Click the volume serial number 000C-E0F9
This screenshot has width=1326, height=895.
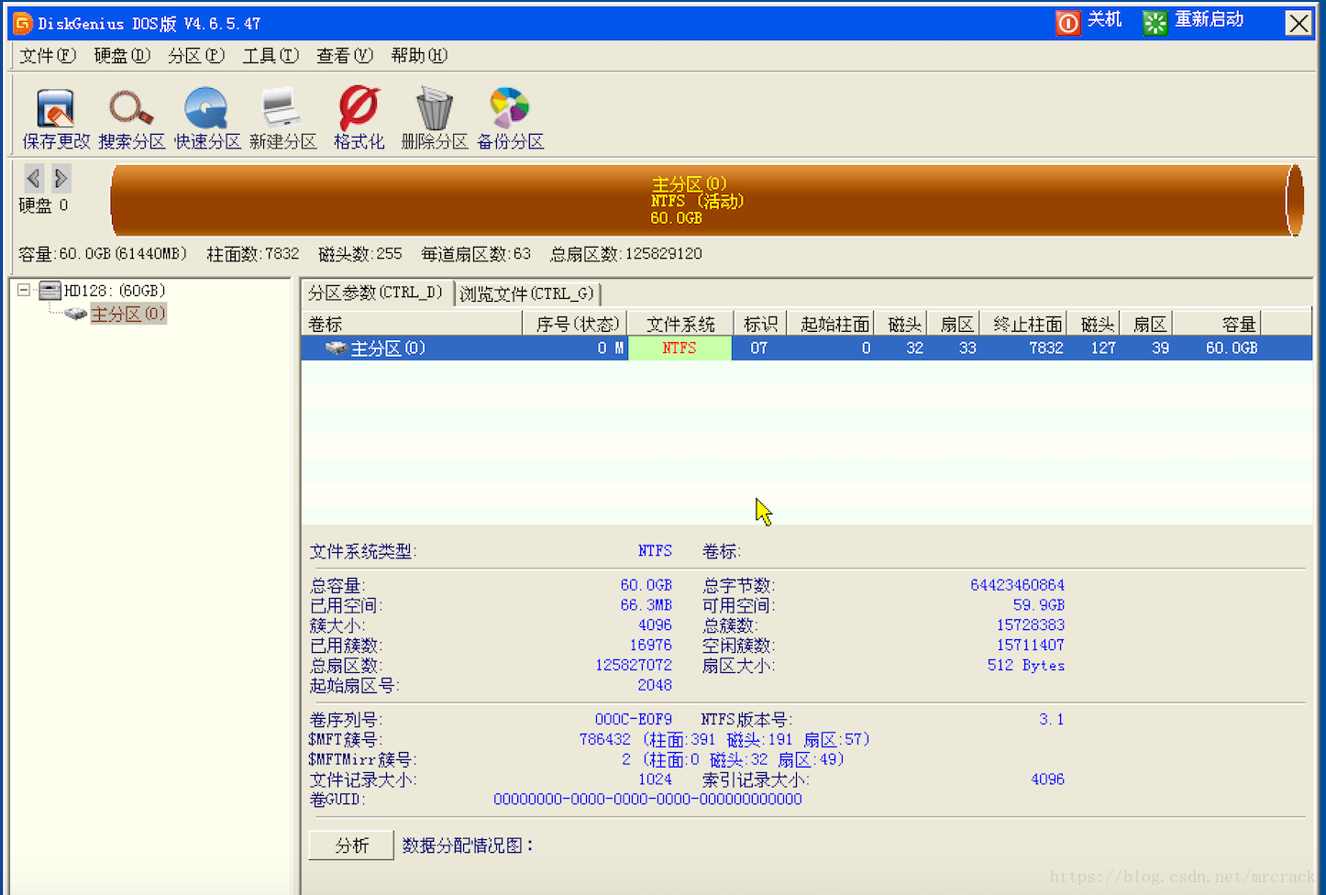click(x=634, y=720)
